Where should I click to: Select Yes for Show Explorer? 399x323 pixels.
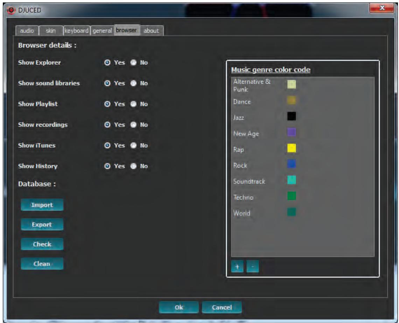(107, 63)
